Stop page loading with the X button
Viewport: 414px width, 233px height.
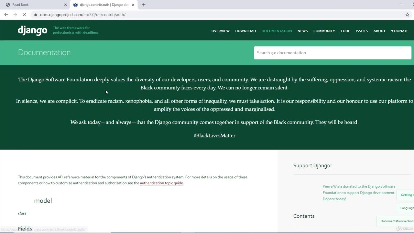pyautogui.click(x=25, y=15)
